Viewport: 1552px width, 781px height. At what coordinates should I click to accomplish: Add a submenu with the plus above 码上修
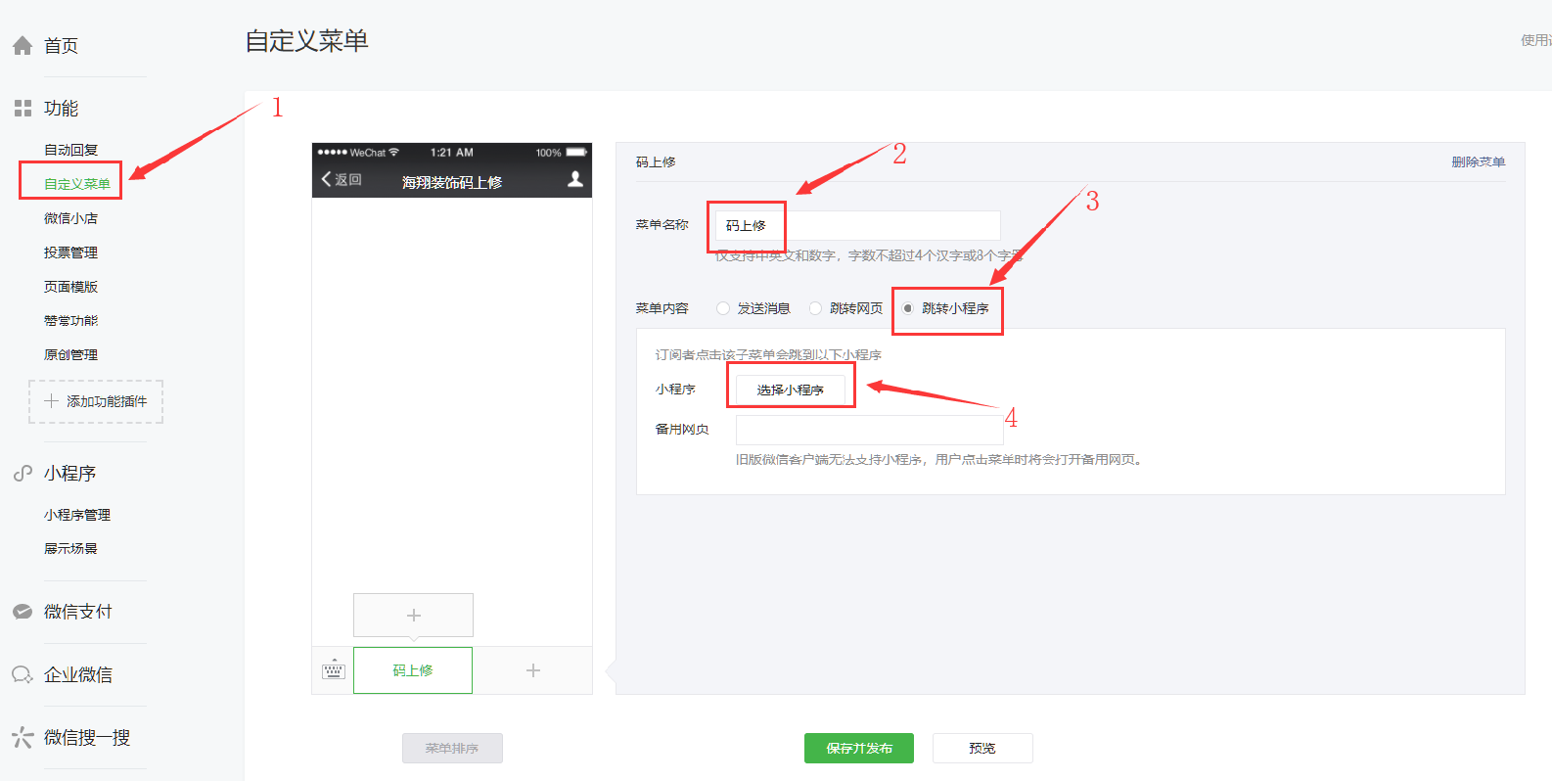413,615
